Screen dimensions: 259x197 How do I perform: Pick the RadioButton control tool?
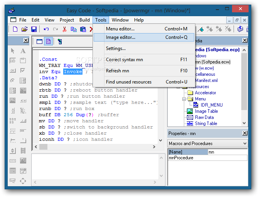(x=13, y=81)
